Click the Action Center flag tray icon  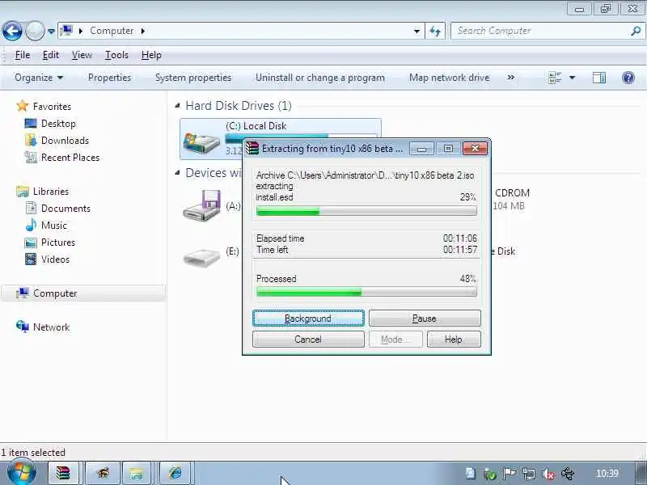(x=510, y=474)
